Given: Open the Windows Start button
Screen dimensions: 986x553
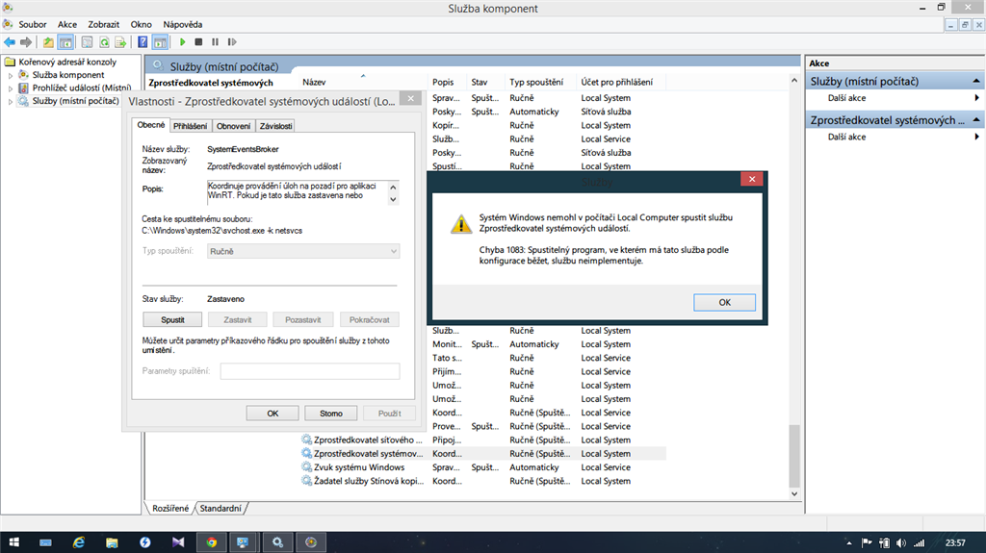Looking at the screenshot, I should point(13,542).
